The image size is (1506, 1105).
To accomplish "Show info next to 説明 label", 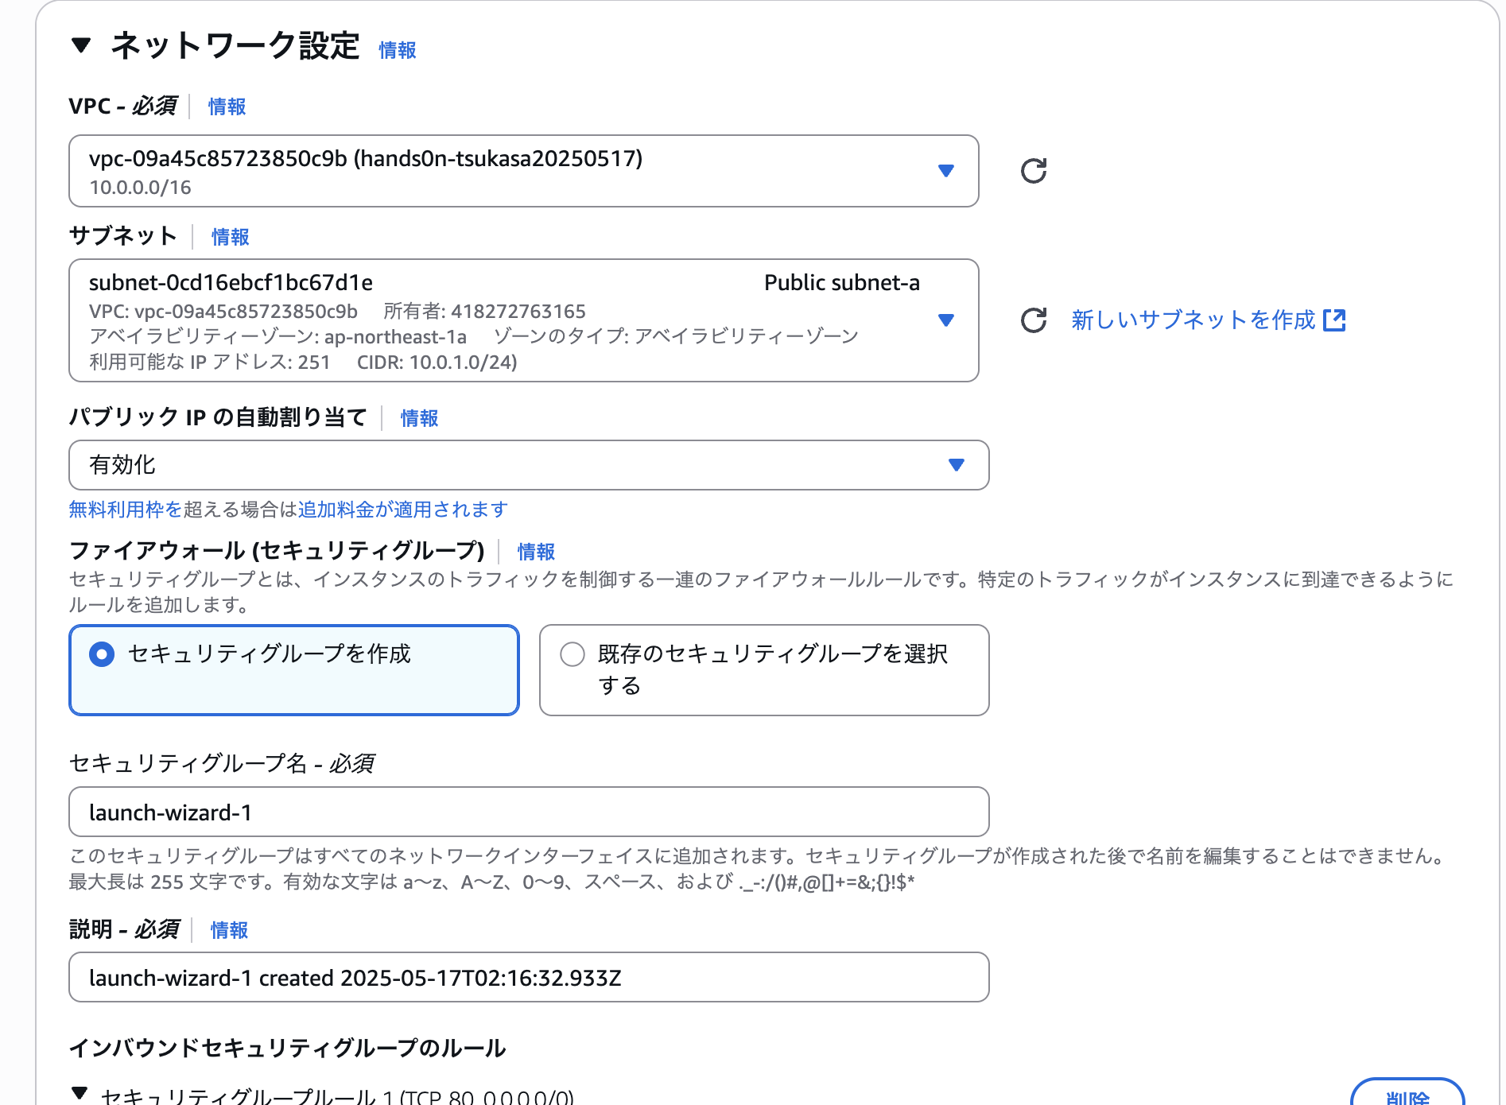I will 228,929.
